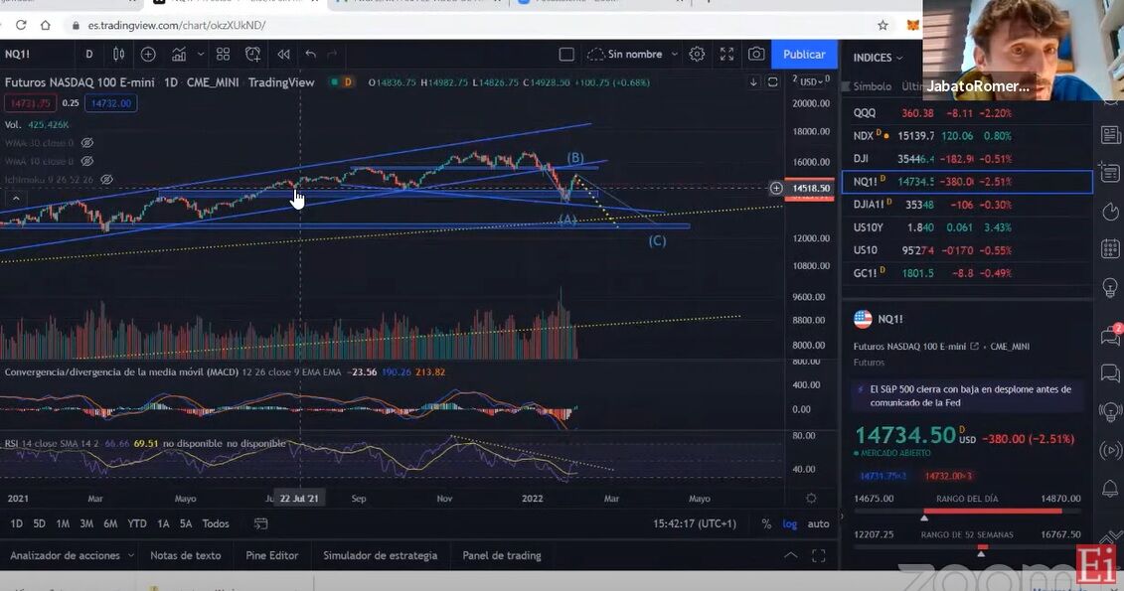Screen dimensions: 1124x591
Task: Toggle the chart sync icon beside USD
Action: click(x=773, y=82)
